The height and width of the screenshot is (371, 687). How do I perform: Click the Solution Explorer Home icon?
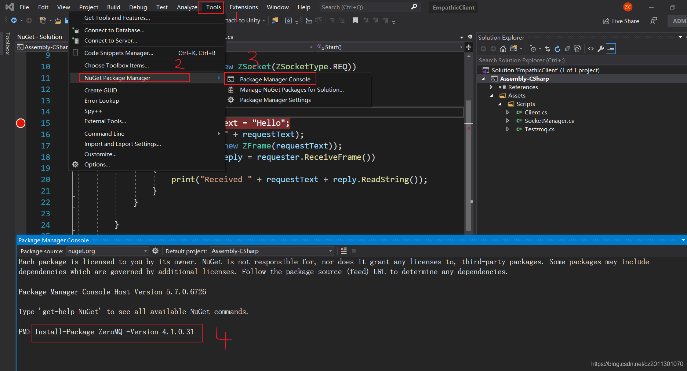pos(503,49)
